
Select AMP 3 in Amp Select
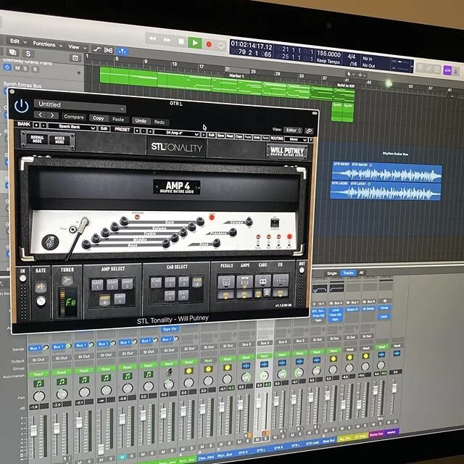click(x=128, y=283)
